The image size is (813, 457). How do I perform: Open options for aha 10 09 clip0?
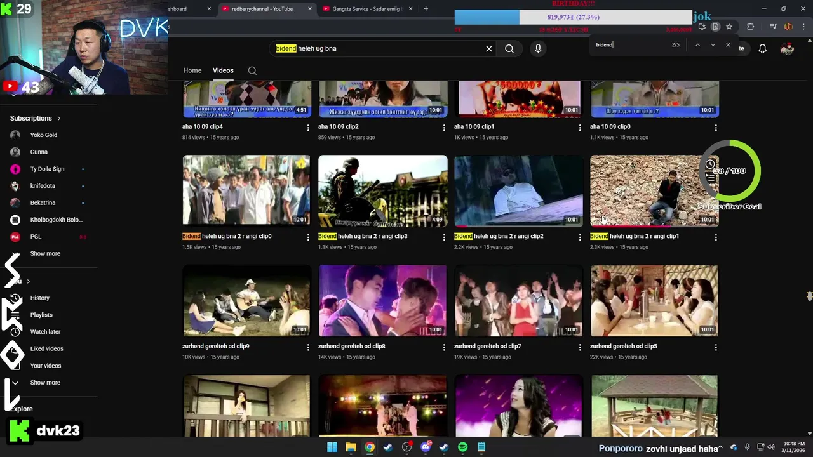point(716,128)
